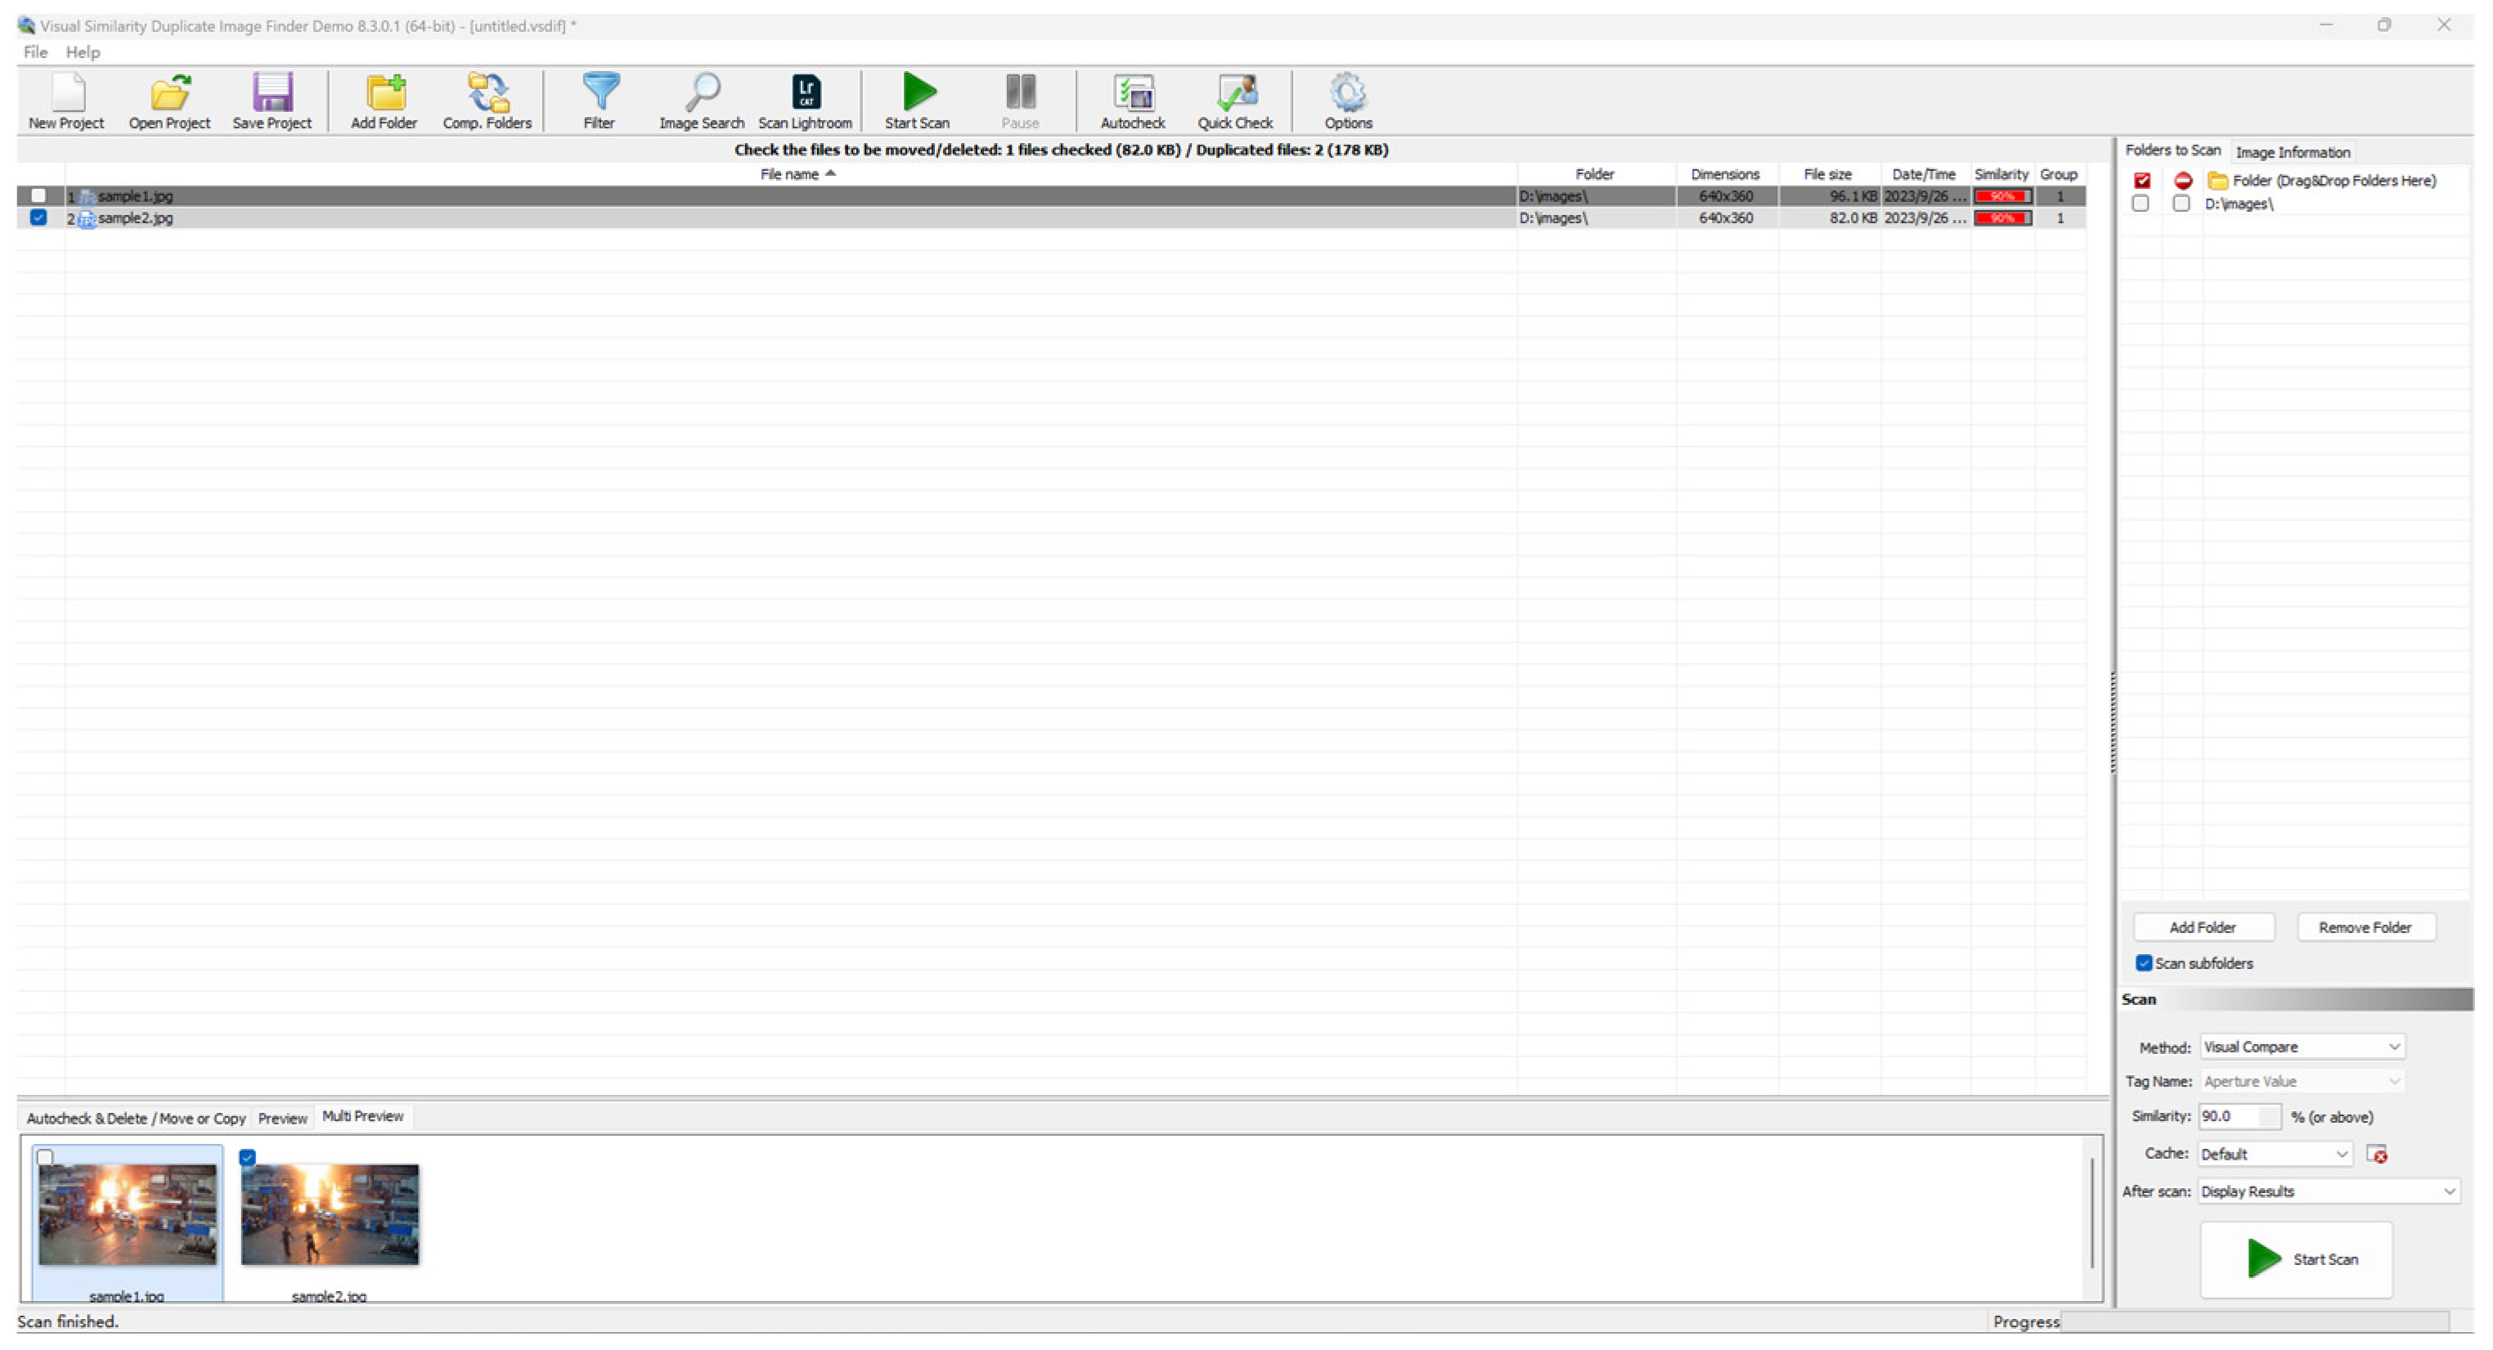Open the Cache Default dropdown
Viewport: 2493px width, 1350px height.
[2275, 1155]
